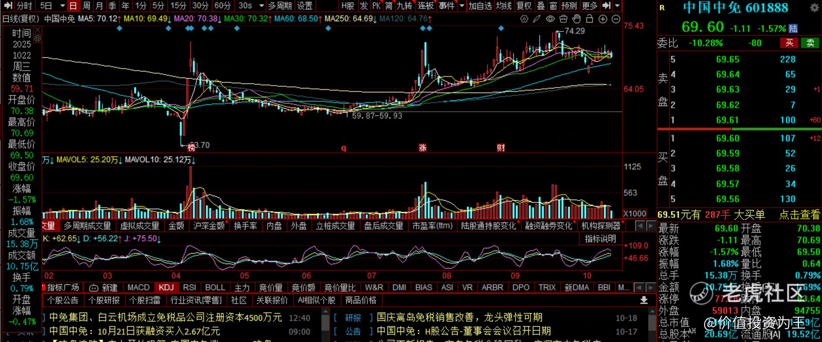Zoom out the K-line chart
The width and height of the screenshot is (822, 342).
point(616,19)
